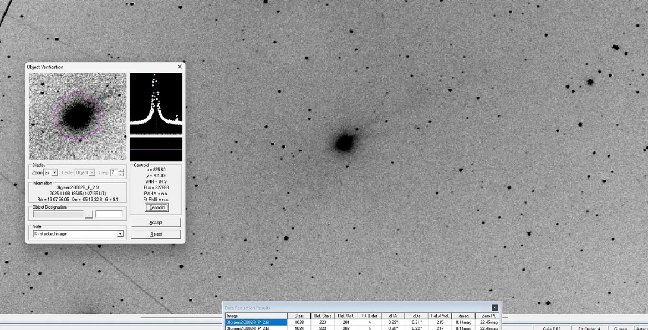Close the Data Reduction Results panel
648x330 pixels.
click(x=494, y=308)
